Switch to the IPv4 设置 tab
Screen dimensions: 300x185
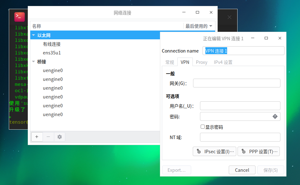[x=223, y=62]
